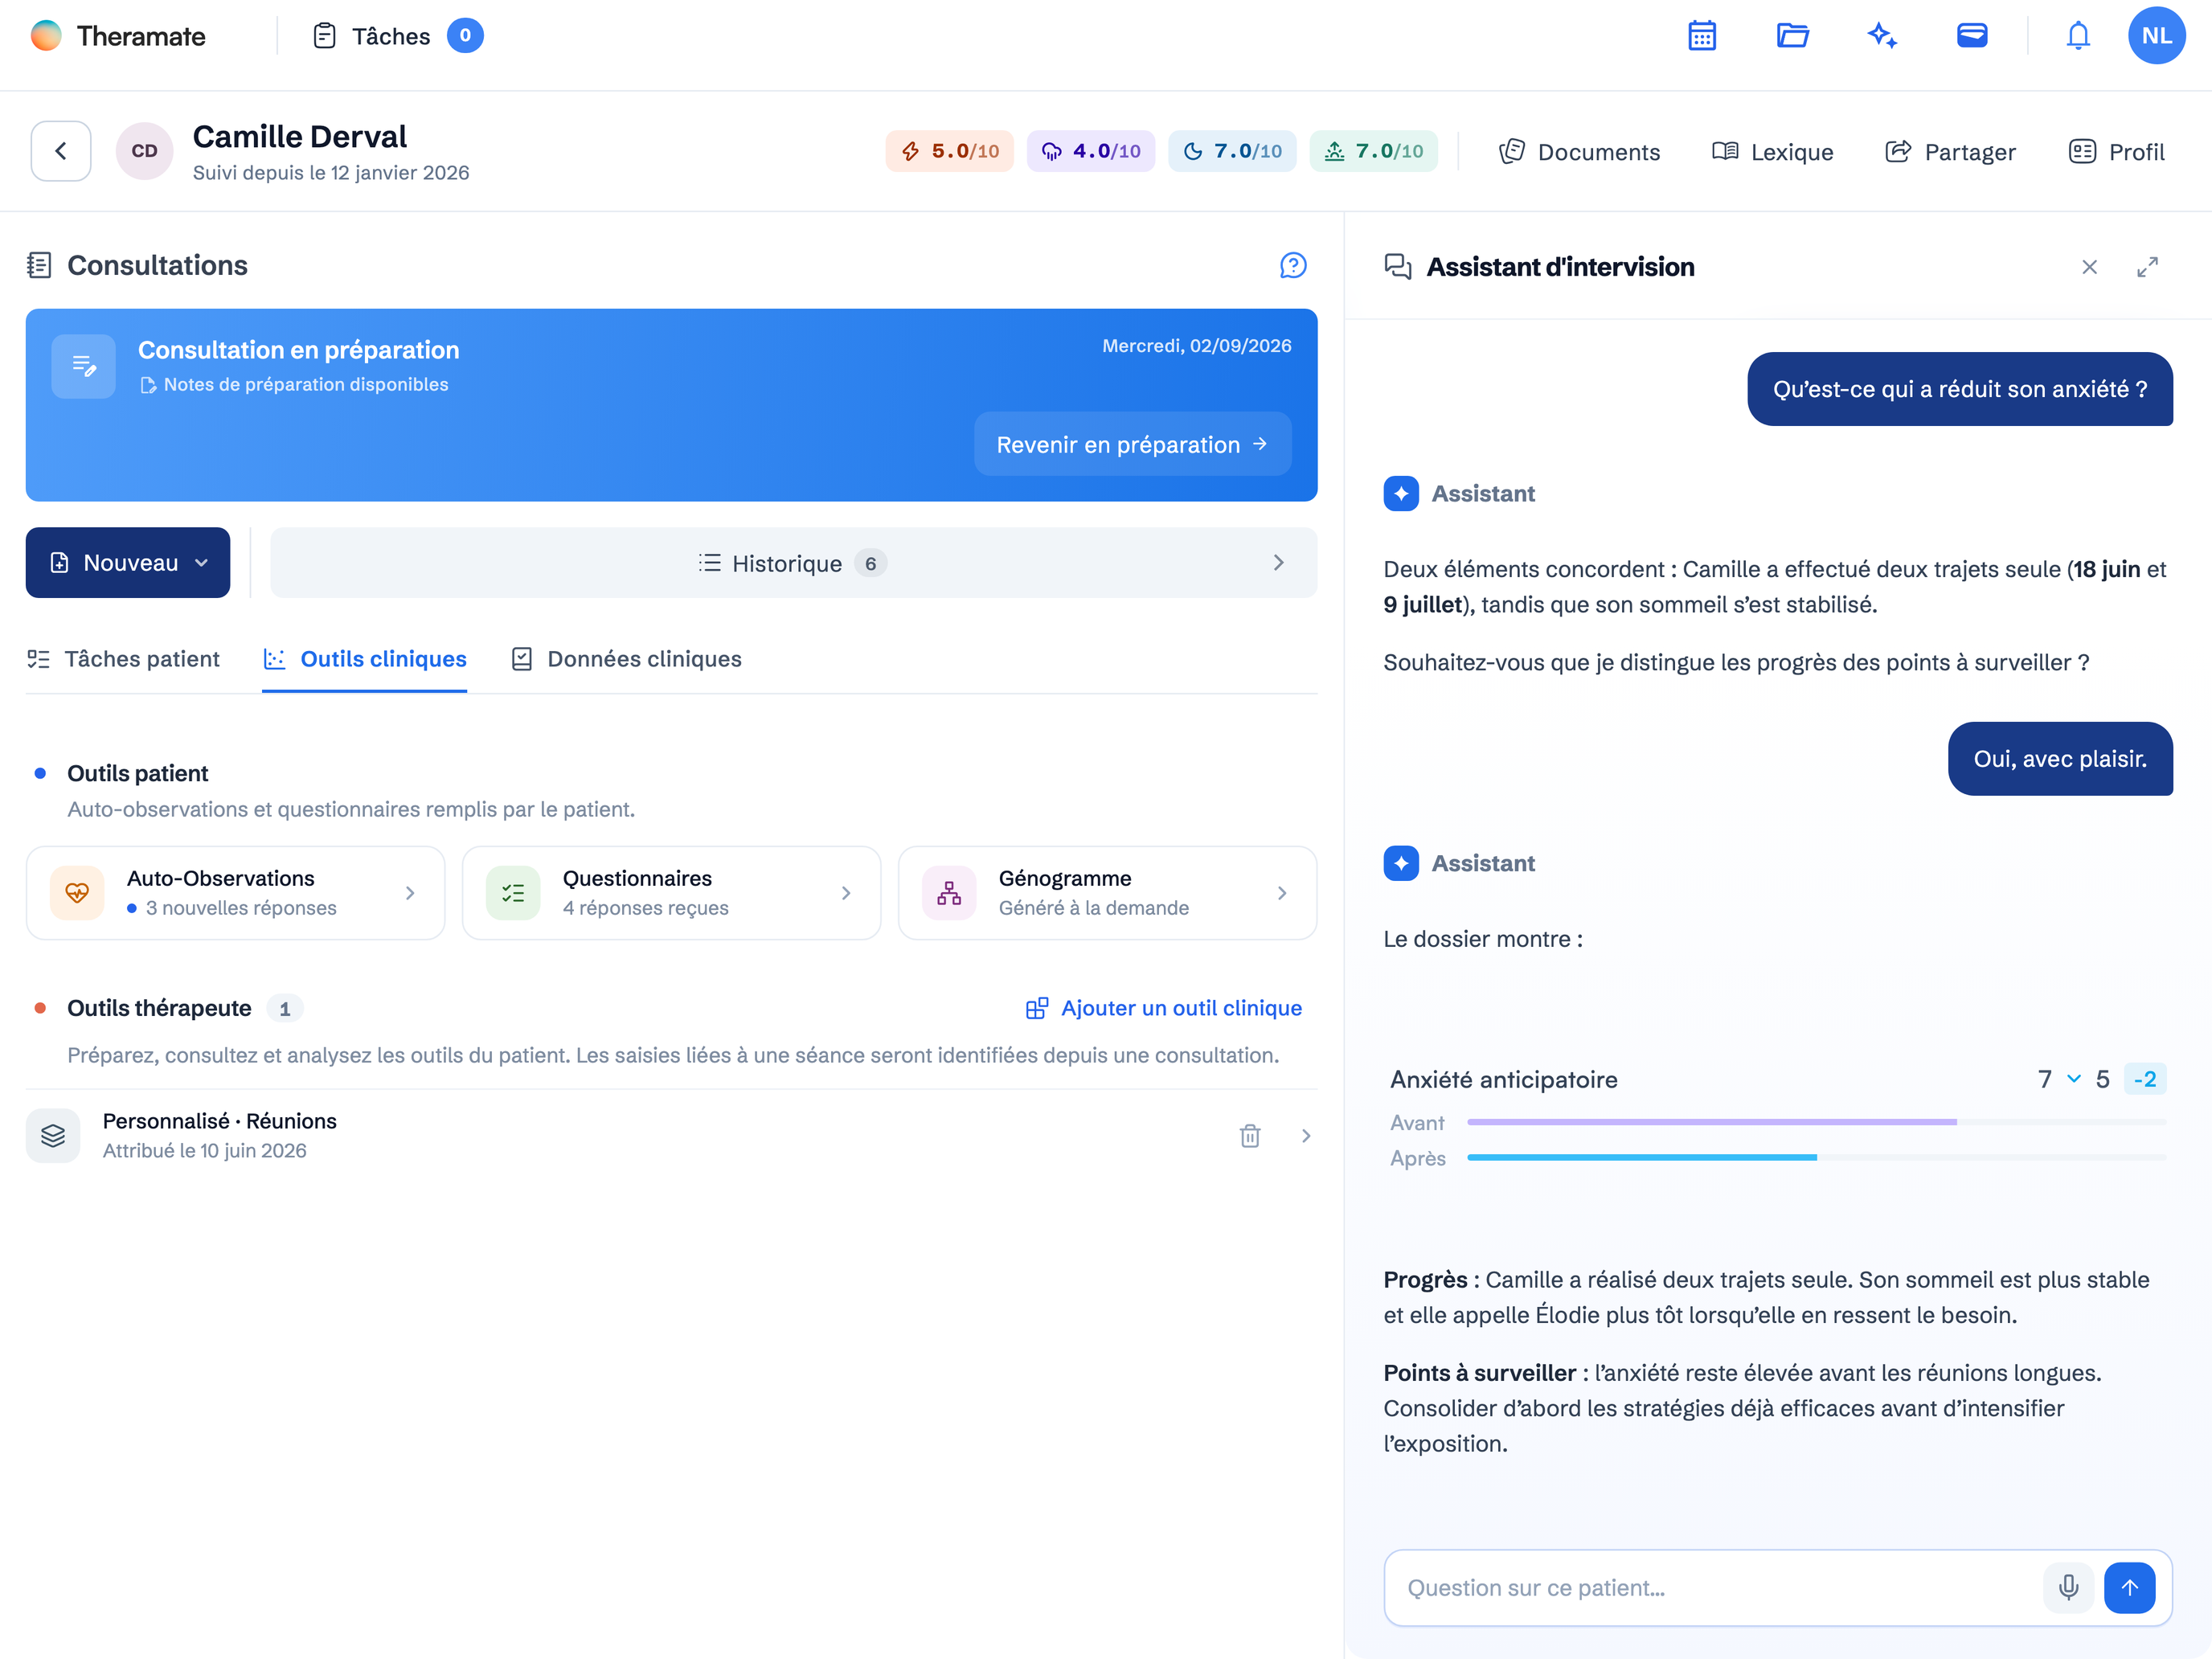Switch to Tâches patient tab

click(x=123, y=658)
